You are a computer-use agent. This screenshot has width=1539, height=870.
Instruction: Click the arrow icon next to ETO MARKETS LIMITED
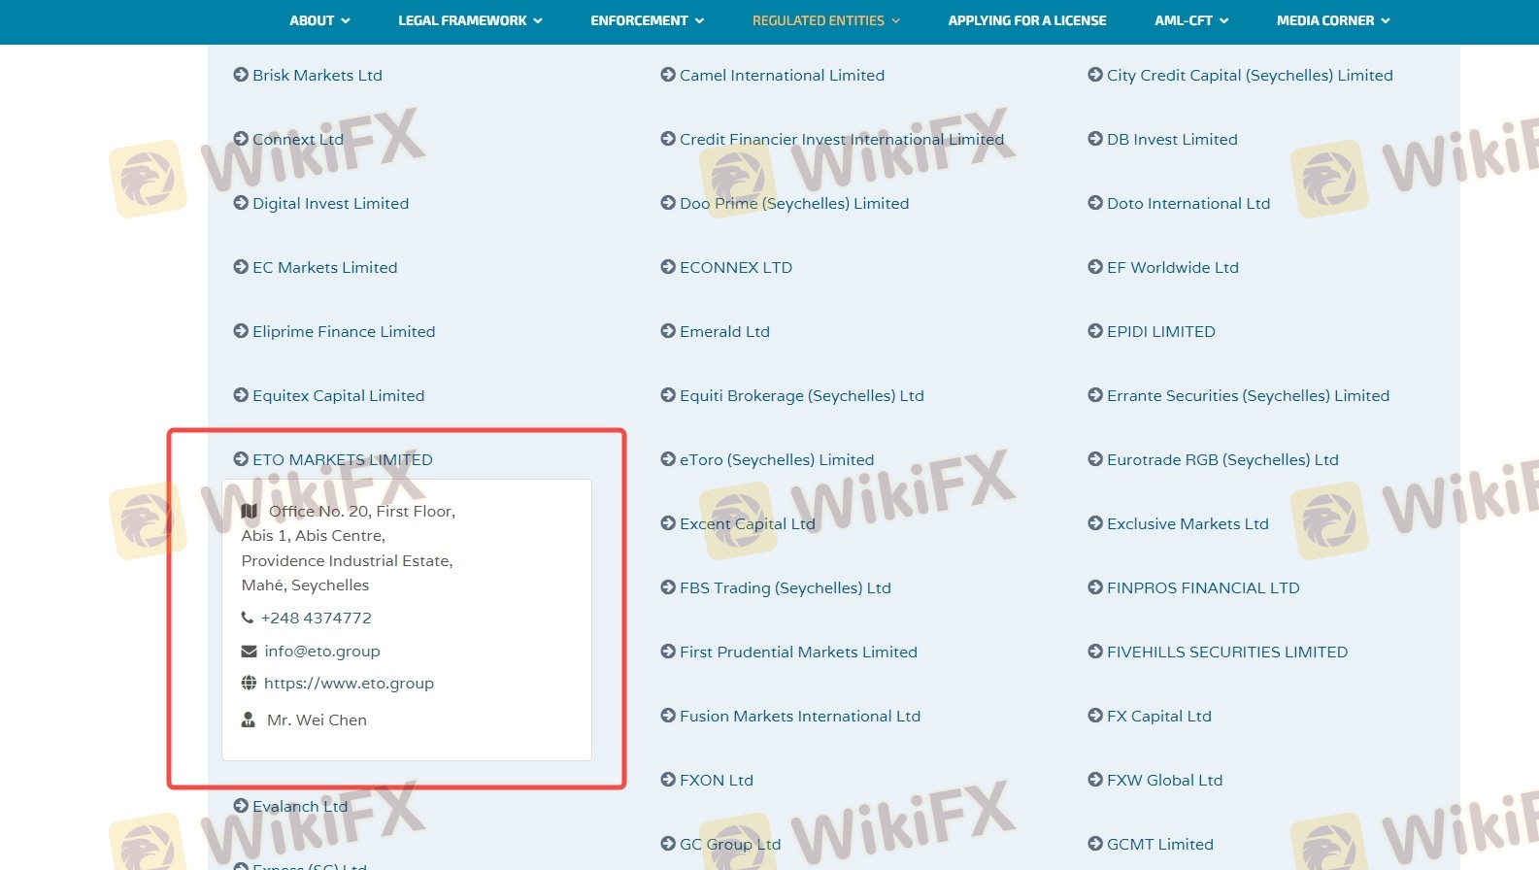(241, 459)
